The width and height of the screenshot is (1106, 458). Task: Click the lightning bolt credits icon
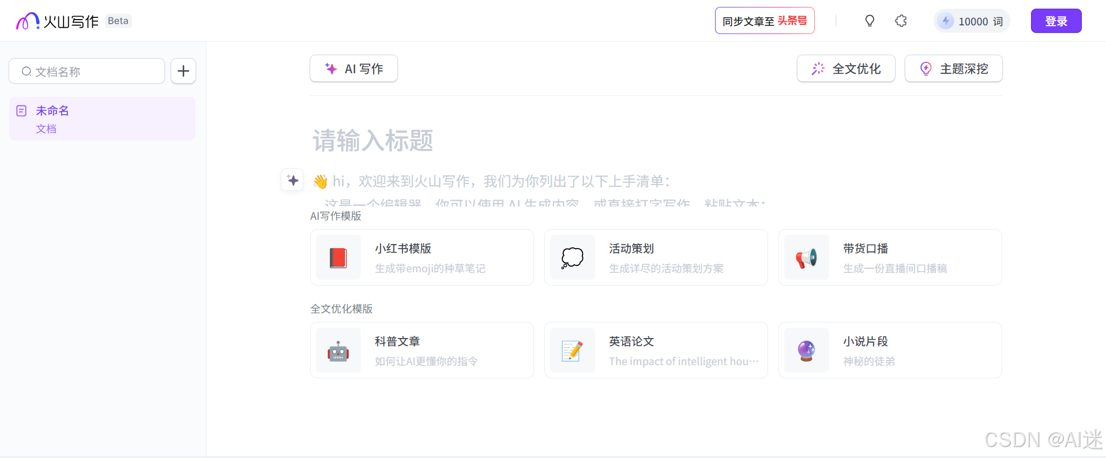946,21
